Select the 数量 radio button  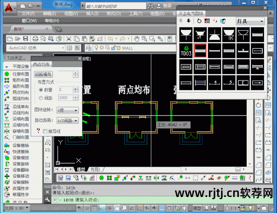(41, 90)
